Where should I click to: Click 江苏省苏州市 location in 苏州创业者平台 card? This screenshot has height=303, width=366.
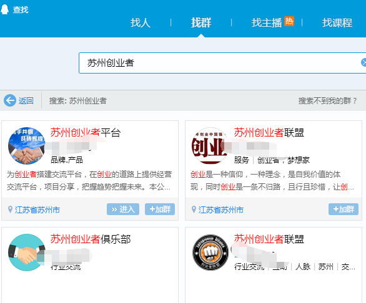(x=37, y=209)
